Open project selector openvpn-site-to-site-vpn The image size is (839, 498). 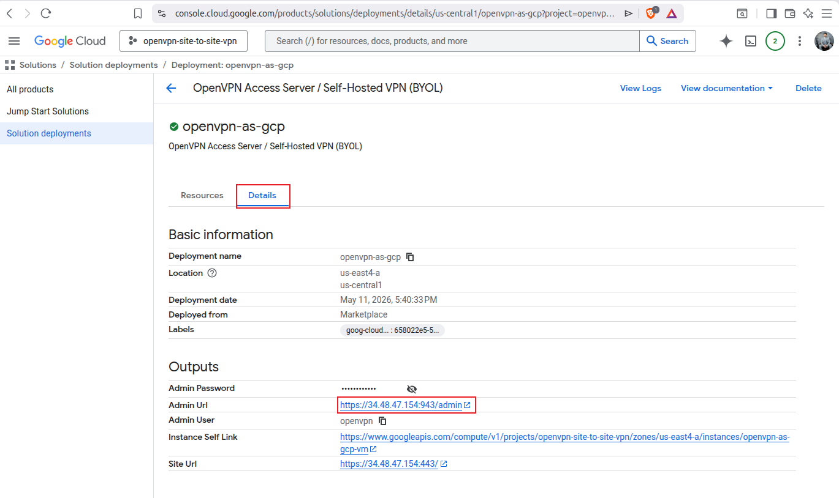(x=184, y=41)
